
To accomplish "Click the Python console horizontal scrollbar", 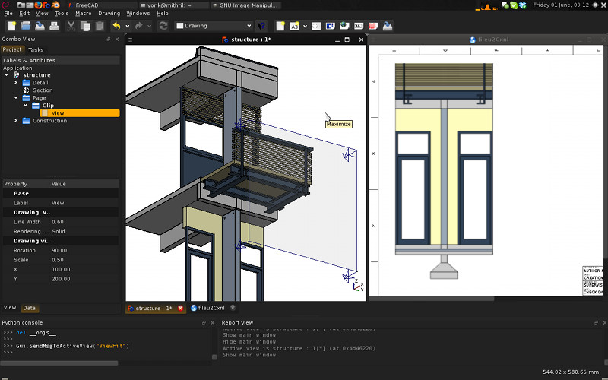I will [x=61, y=363].
